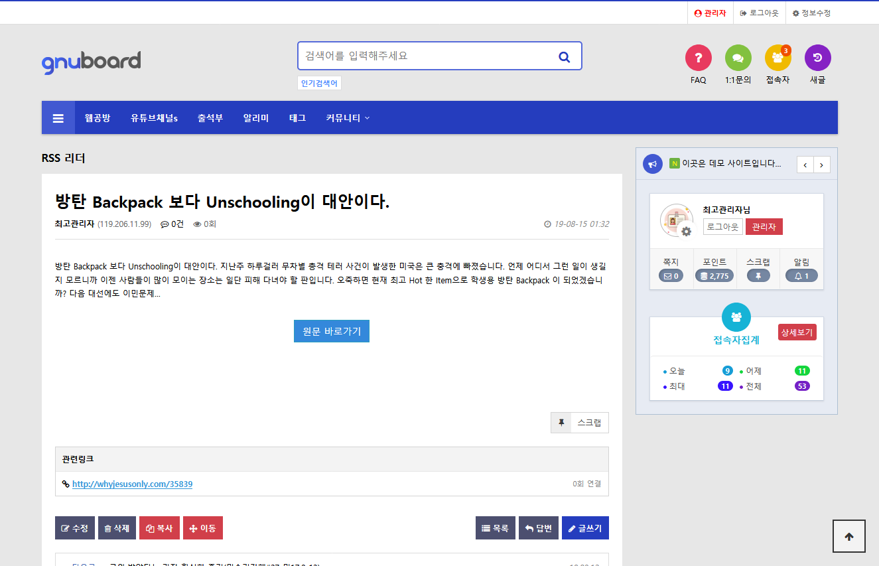Image resolution: width=879 pixels, height=566 pixels.
Task: Open the 1:1문의 inquiry icon
Action: pos(738,58)
